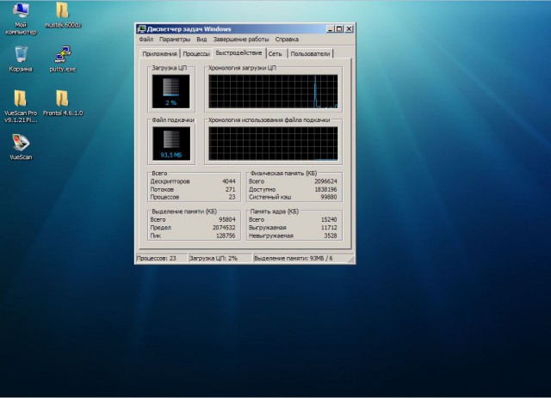Click the Доступно value 1838196
Screen dimensions: 551x398
click(325, 189)
